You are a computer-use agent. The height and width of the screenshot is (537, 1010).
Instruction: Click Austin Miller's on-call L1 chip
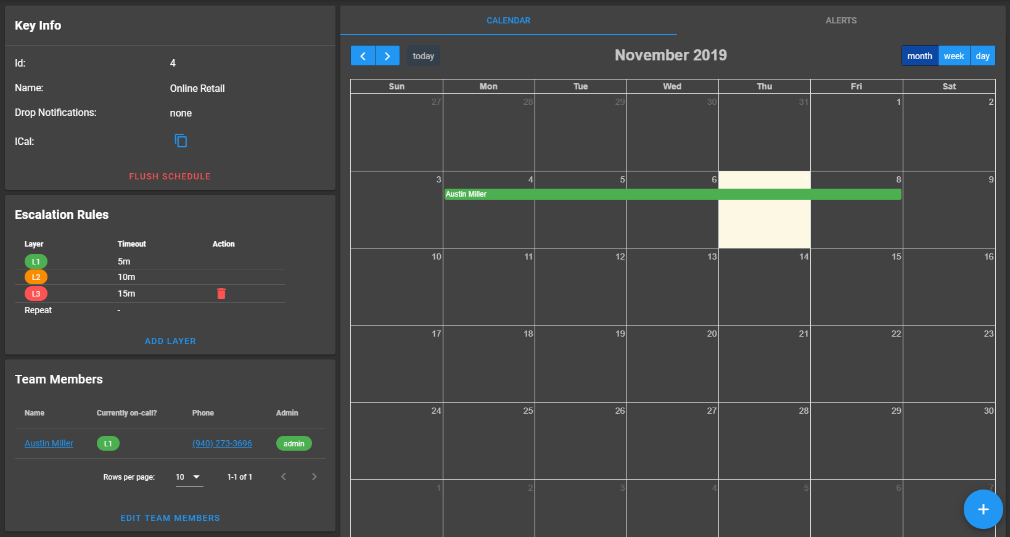click(x=108, y=443)
